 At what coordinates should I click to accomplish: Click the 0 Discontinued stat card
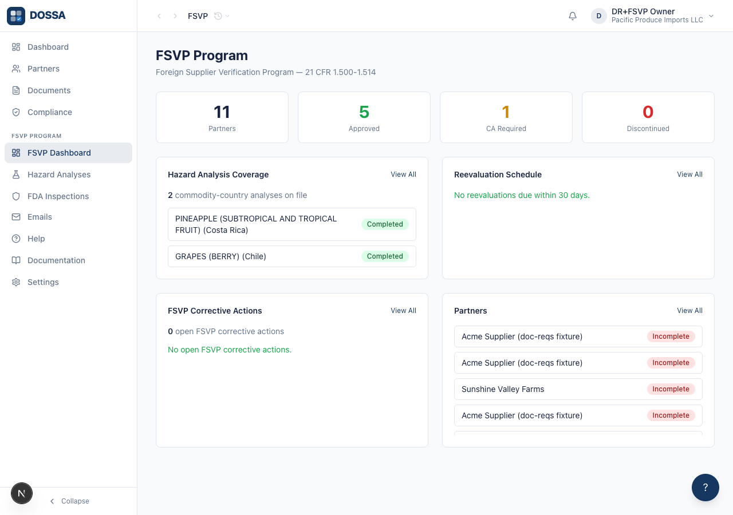coord(648,117)
